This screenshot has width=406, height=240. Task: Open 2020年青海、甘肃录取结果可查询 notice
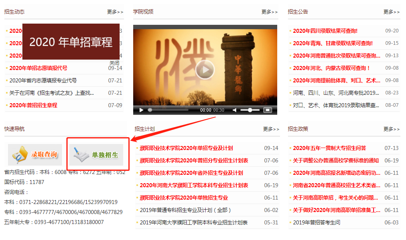pos(333,43)
